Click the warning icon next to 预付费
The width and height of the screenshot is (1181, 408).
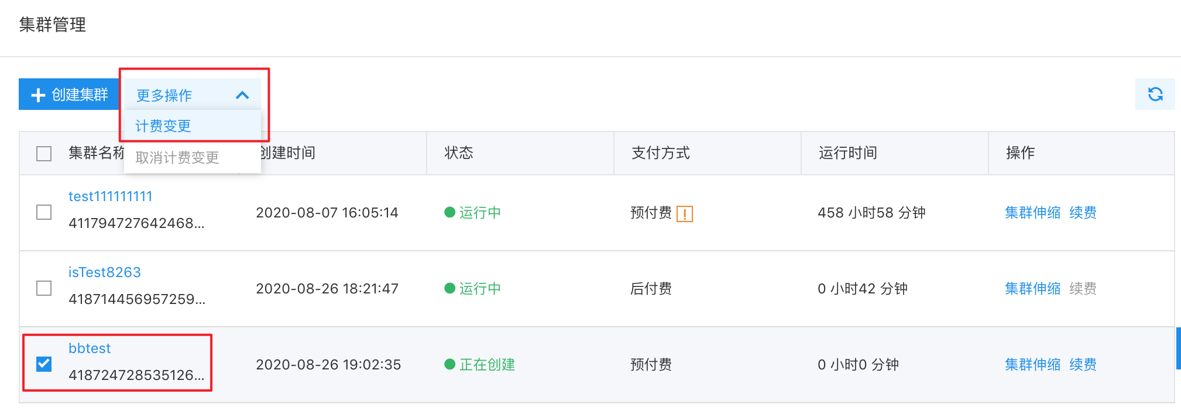(x=684, y=214)
